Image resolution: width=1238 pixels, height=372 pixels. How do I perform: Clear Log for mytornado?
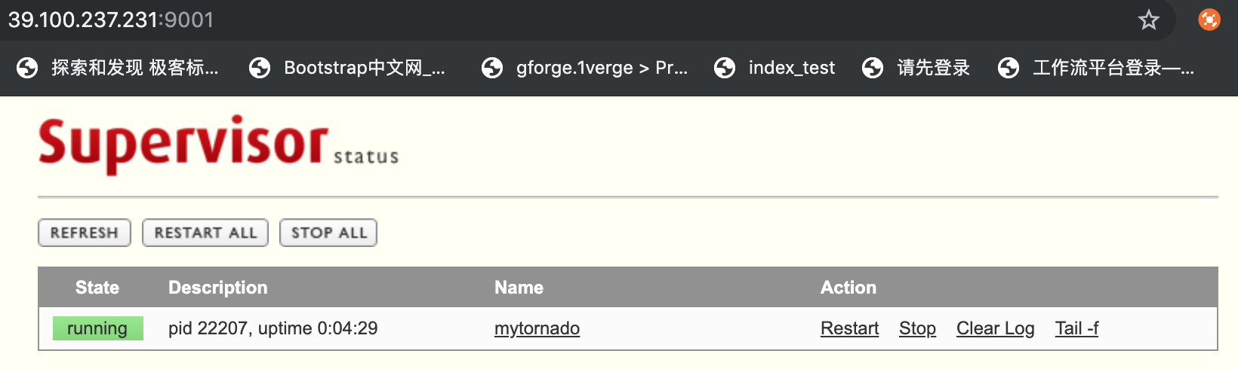click(x=995, y=328)
